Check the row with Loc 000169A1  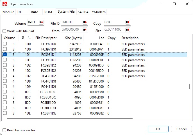pyautogui.click(x=5, y=49)
